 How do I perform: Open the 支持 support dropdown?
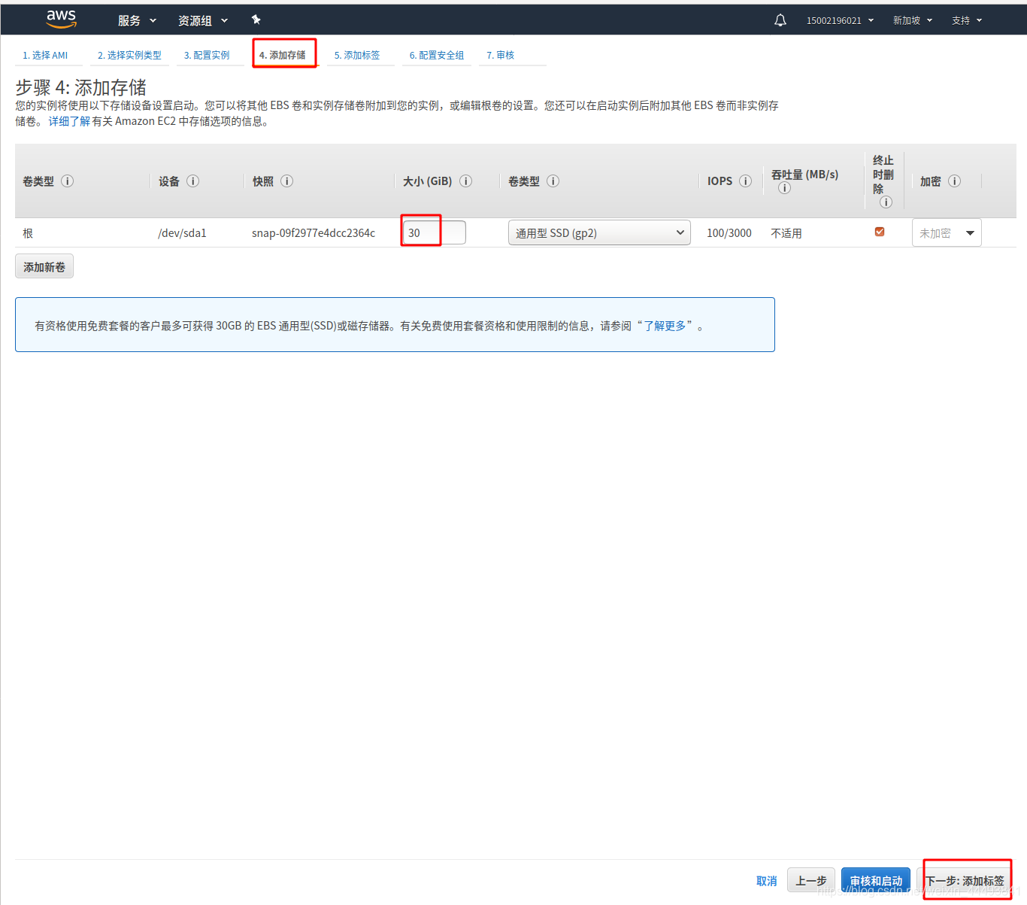[x=967, y=20]
